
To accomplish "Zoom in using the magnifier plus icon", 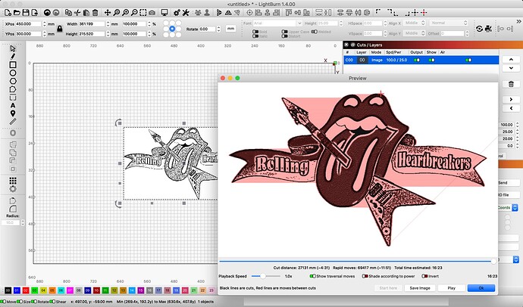I will click(x=125, y=13).
